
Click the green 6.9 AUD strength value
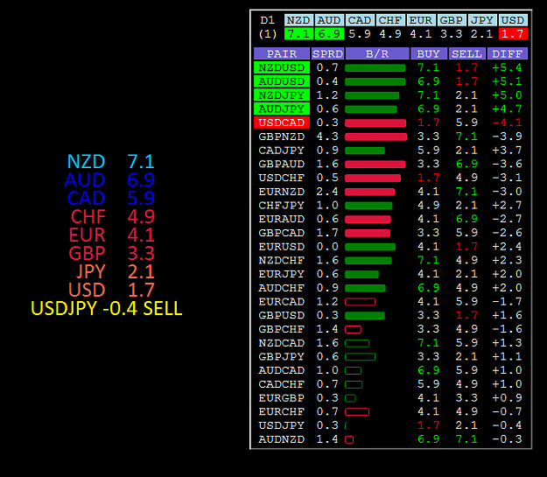point(329,34)
